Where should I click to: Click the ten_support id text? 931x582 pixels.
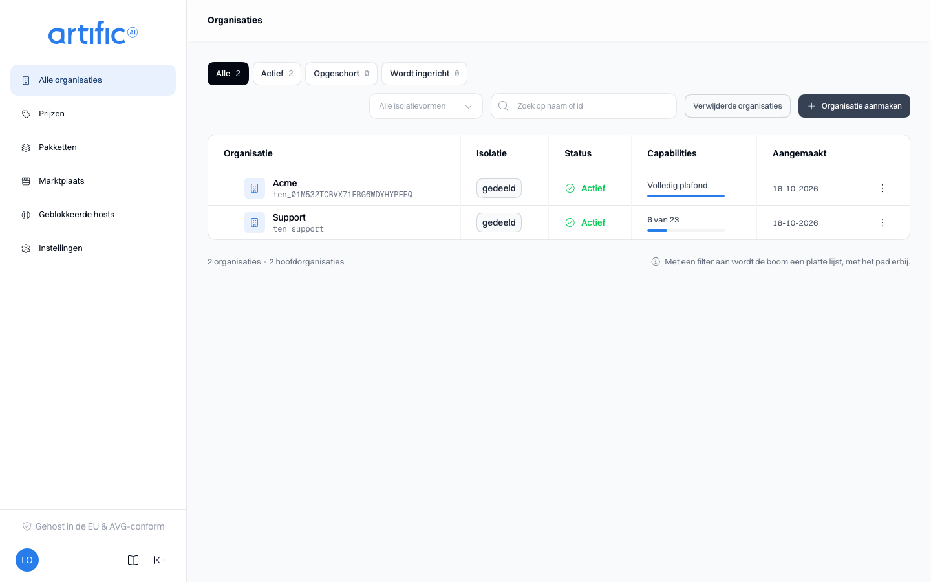298,229
